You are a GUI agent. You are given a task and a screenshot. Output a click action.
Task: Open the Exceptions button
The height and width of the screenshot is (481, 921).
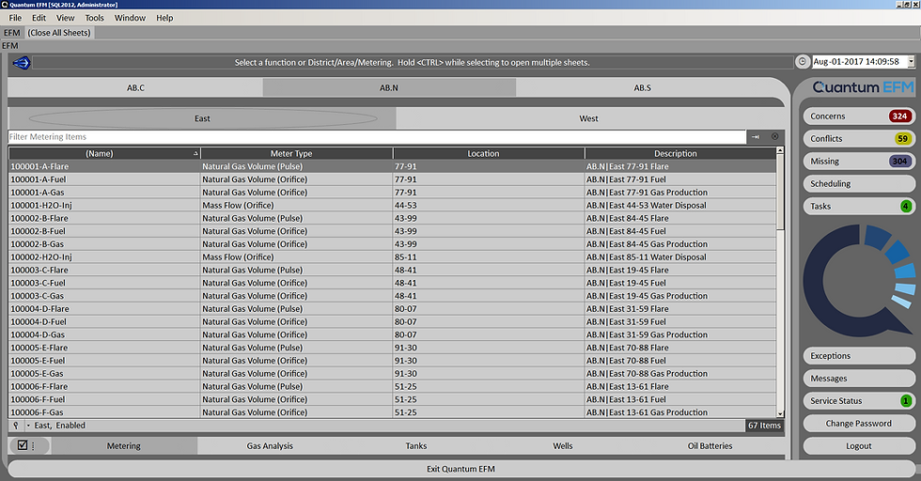point(858,356)
